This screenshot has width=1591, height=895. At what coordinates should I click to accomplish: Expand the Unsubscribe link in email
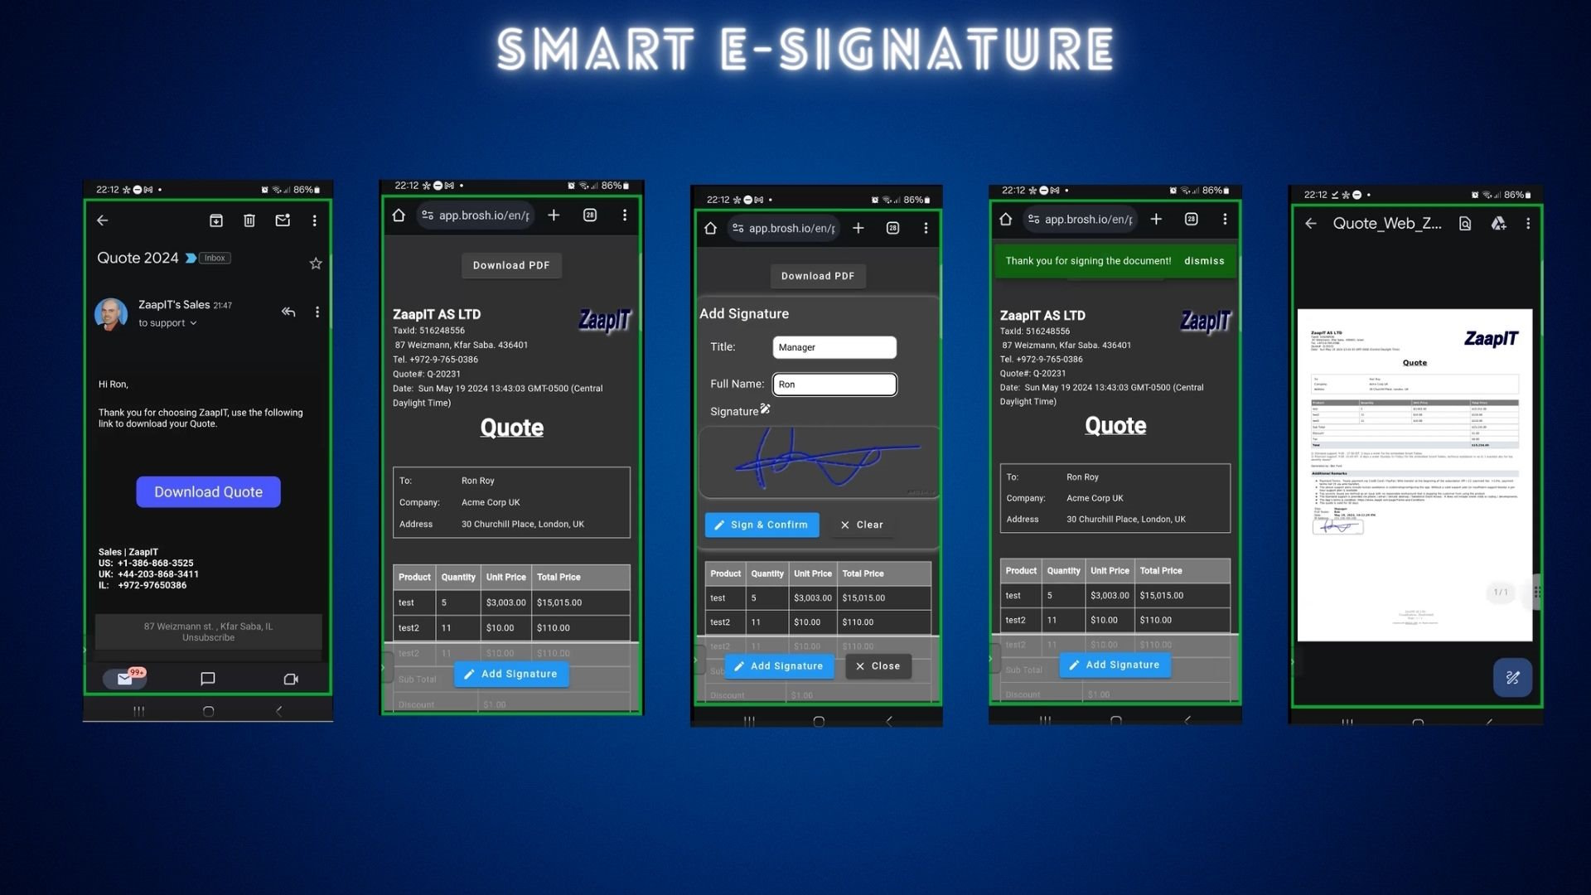pos(208,638)
